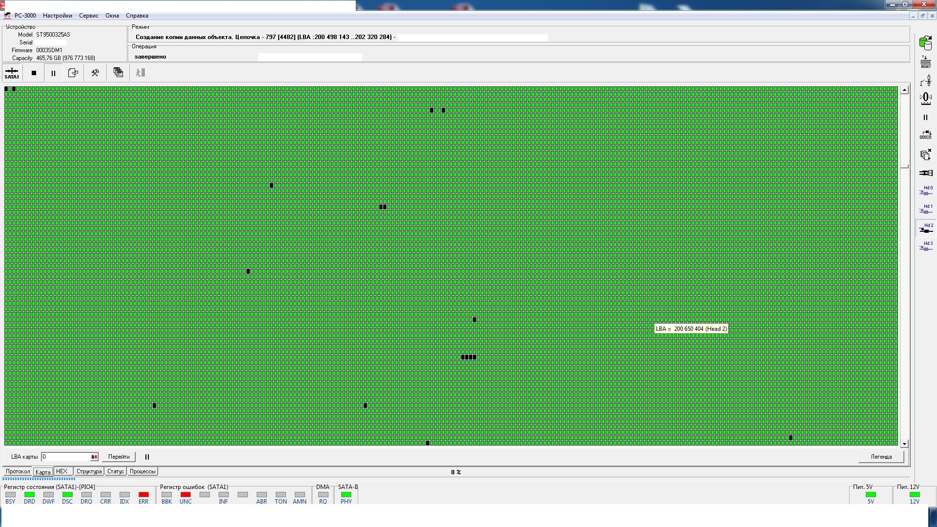Click the map scrollbar up arrow

click(905, 90)
